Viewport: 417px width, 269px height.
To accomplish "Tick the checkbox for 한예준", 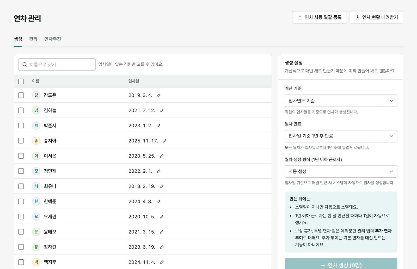I will [x=21, y=201].
